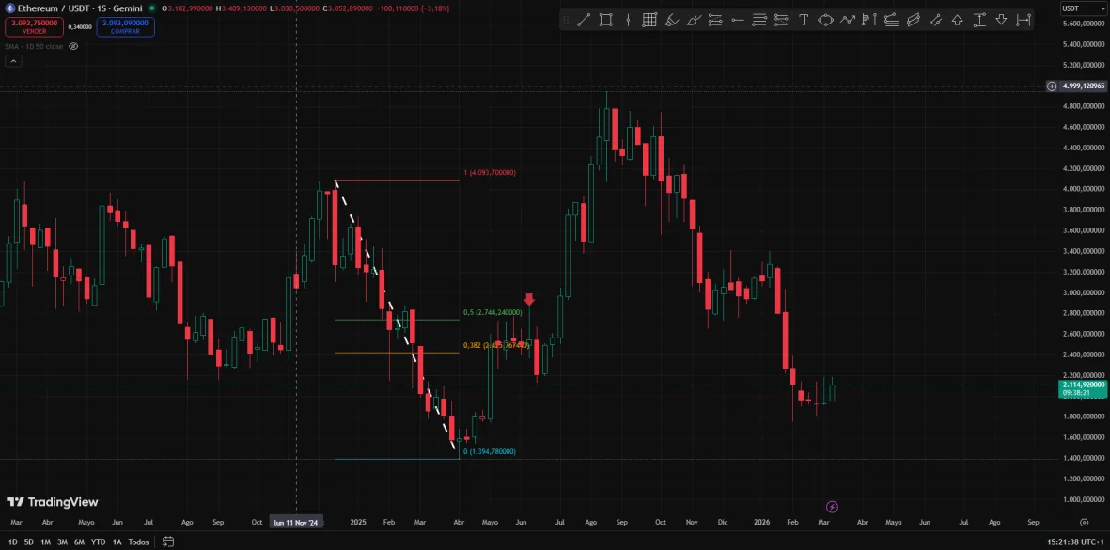Viewport: 1110px width, 550px height.
Task: Set the range to 1M
Action: click(45, 542)
